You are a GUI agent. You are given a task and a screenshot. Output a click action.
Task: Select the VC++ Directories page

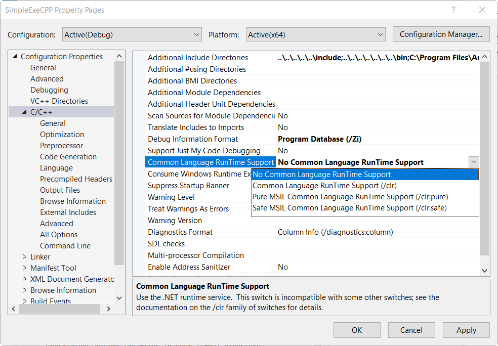pyautogui.click(x=59, y=101)
